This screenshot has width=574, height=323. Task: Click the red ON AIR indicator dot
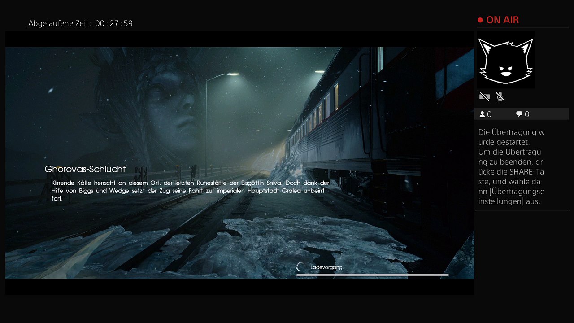pos(480,20)
